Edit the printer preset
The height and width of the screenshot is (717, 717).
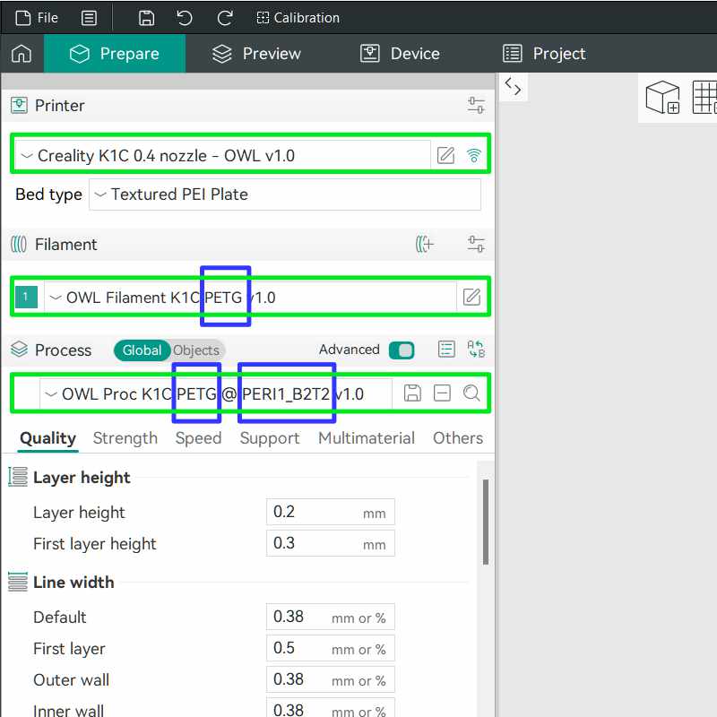445,156
